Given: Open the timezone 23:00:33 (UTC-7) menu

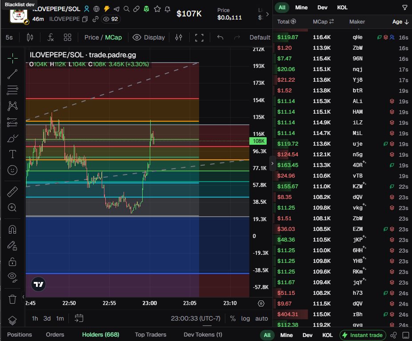Looking at the screenshot, I should click(x=196, y=318).
